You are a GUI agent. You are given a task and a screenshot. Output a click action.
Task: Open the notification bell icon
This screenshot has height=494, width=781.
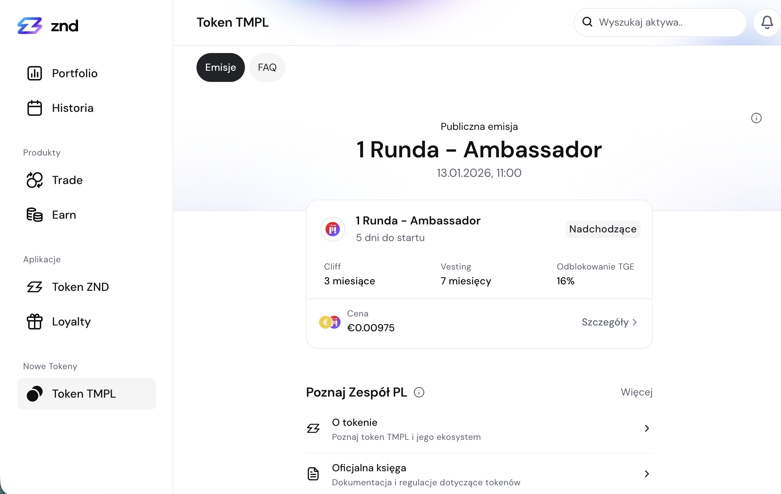pyautogui.click(x=767, y=22)
